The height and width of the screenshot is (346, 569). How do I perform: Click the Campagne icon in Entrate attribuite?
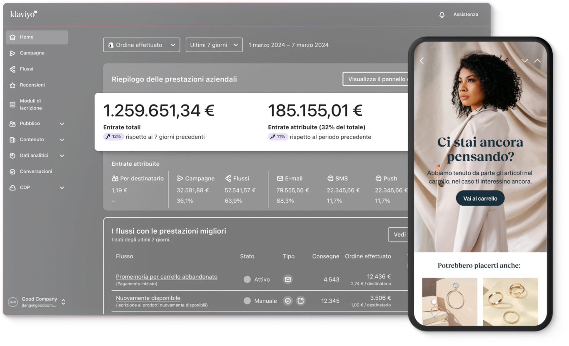[180, 178]
